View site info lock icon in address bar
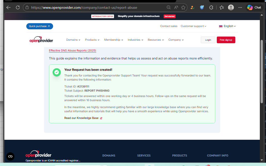Viewport: 266px width, 166px height. click(27, 7)
